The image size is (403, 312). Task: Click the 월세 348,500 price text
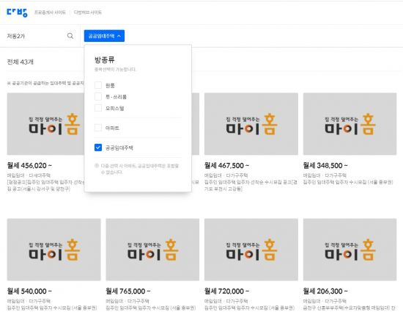pyautogui.click(x=325, y=165)
